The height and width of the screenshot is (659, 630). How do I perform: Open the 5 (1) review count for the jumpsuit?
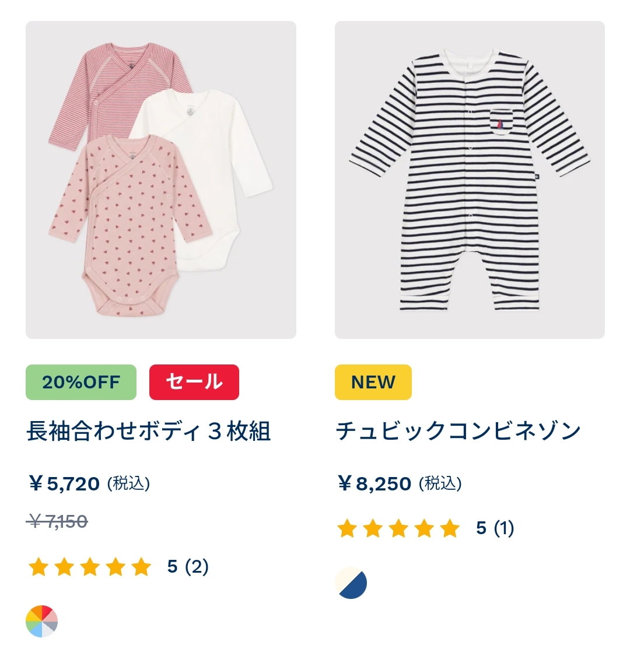495,528
